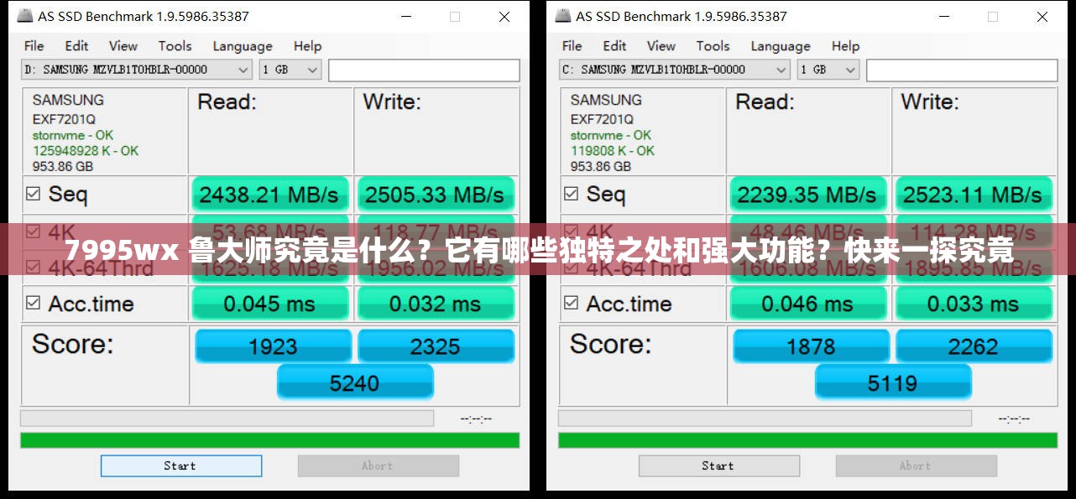1076x499 pixels.
Task: Open the D: SAMSUNG drive dropdown
Action: [x=137, y=70]
